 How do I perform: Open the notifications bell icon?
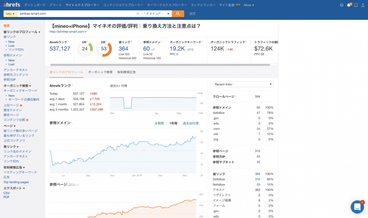click(x=349, y=5)
